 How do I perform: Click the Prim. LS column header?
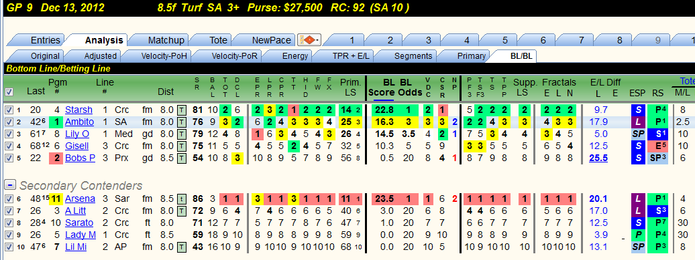pos(351,87)
